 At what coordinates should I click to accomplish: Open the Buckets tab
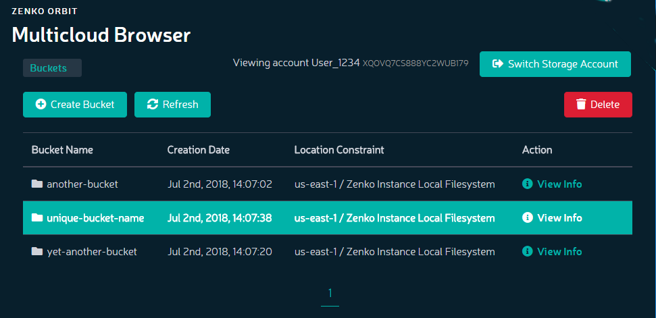point(52,68)
